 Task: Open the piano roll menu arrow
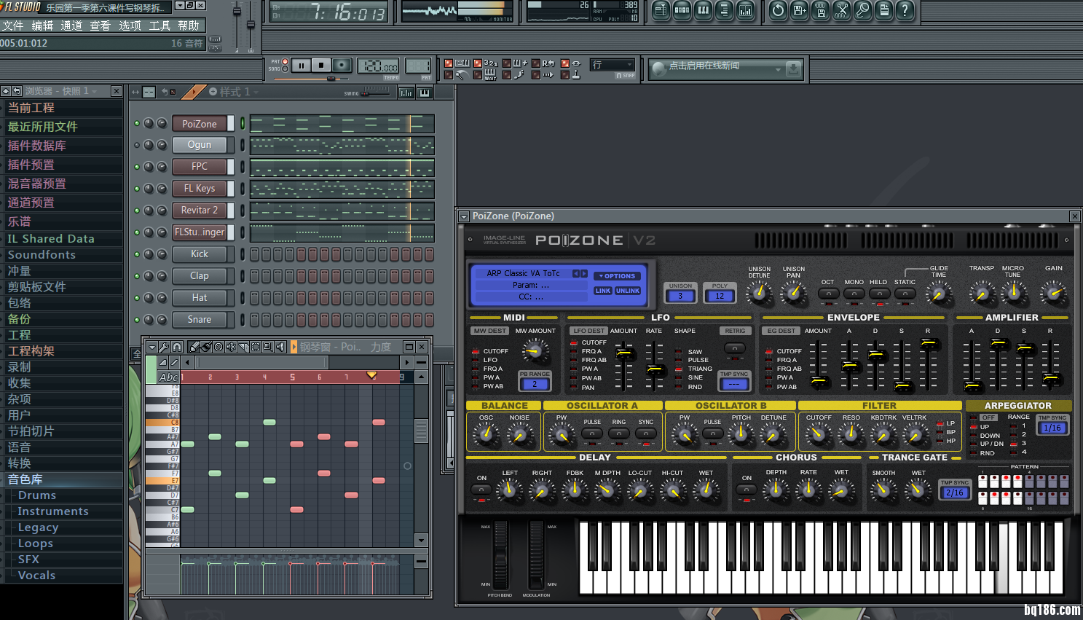(151, 347)
